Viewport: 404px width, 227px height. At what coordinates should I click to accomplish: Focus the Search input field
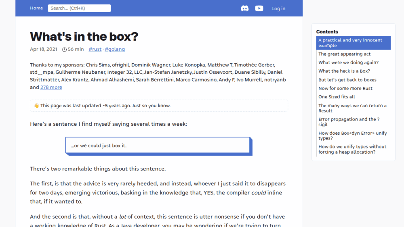coord(79,8)
